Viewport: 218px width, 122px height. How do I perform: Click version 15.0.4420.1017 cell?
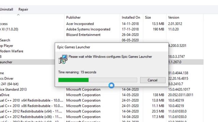[x=179, y=89]
